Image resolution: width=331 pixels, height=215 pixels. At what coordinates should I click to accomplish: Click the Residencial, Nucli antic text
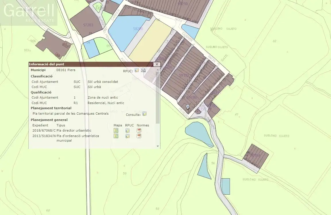tap(106, 103)
